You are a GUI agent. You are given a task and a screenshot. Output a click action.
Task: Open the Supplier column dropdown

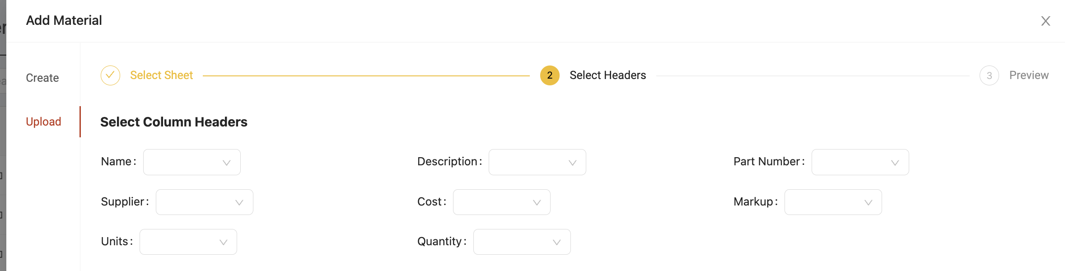pos(205,202)
